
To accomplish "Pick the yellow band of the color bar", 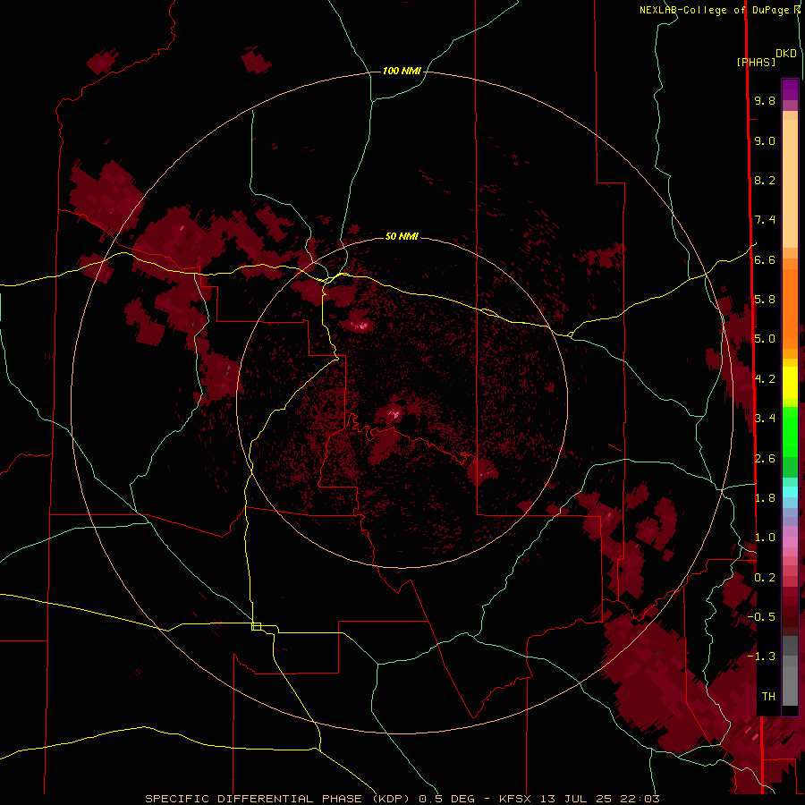I will point(790,383).
